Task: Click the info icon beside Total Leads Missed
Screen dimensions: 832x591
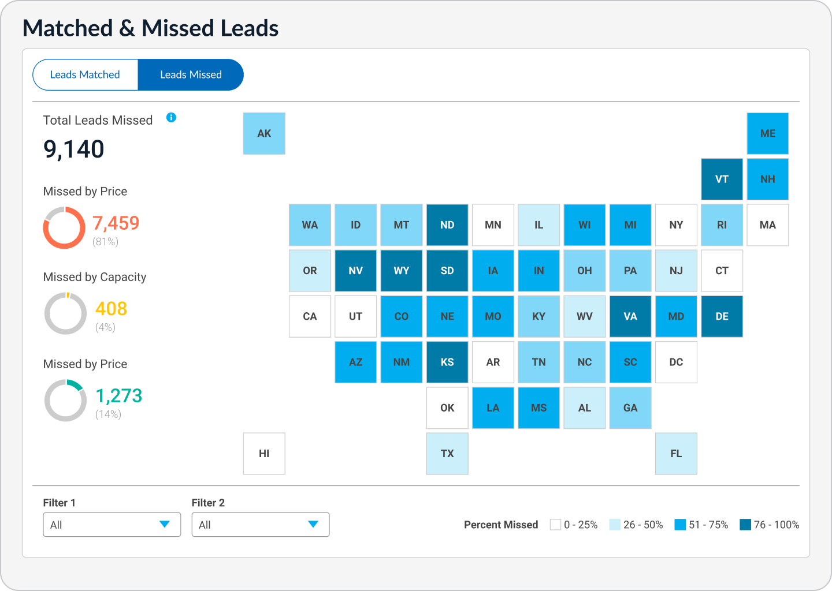Action: (171, 117)
